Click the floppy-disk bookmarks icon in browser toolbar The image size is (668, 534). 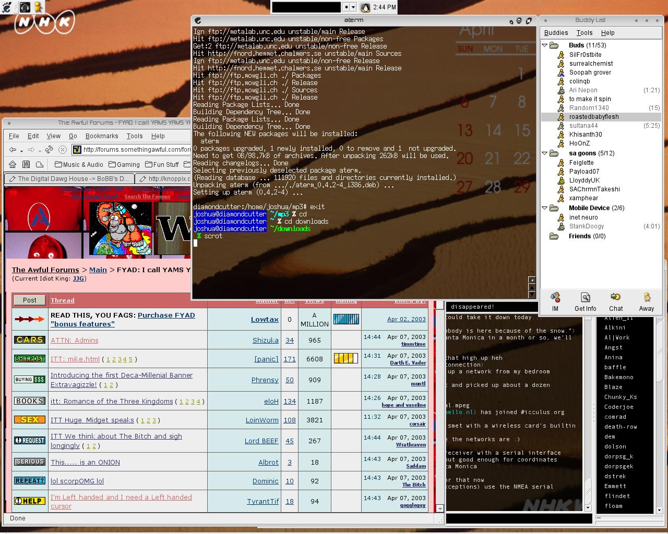pyautogui.click(x=26, y=164)
